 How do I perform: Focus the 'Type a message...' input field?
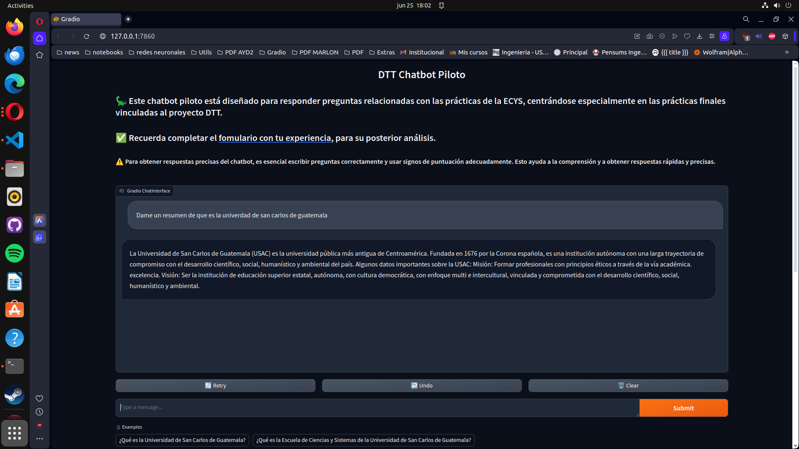click(377, 407)
